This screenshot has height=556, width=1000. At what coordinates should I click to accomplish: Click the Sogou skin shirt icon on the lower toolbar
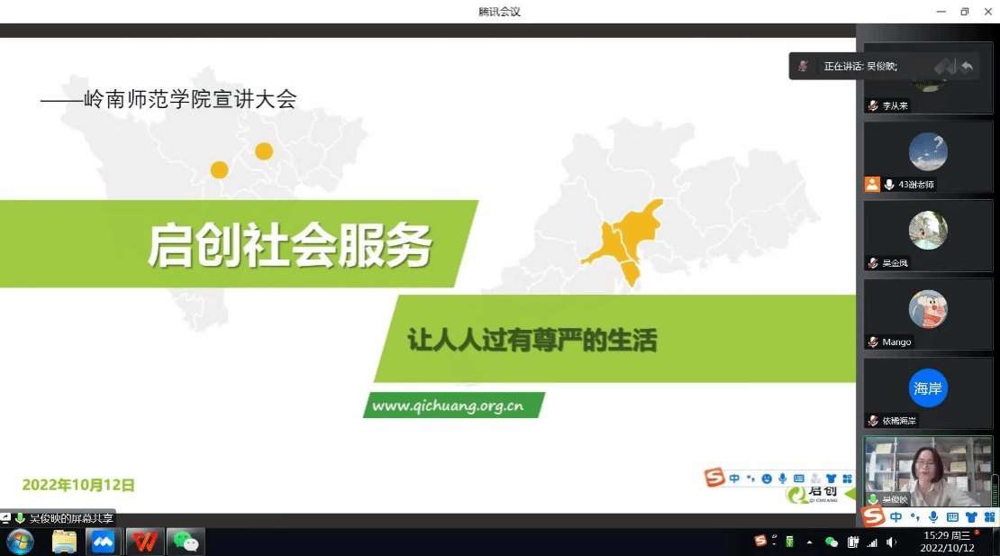[971, 517]
